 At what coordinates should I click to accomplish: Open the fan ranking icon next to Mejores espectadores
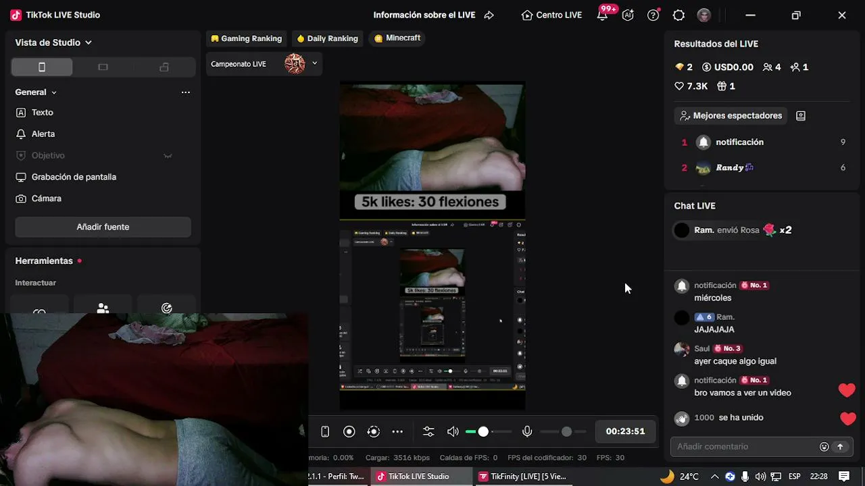801,116
